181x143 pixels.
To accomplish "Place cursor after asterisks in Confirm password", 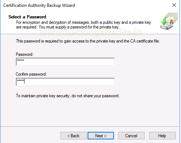I will [25, 81].
